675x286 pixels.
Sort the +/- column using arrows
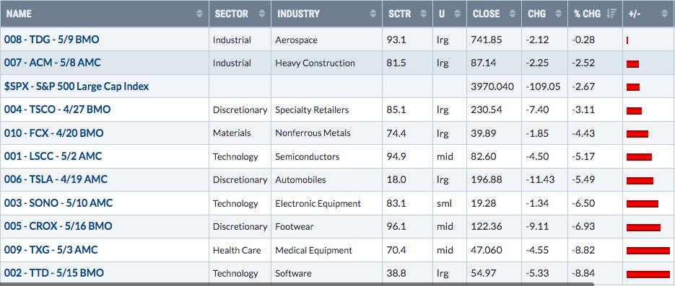point(666,14)
